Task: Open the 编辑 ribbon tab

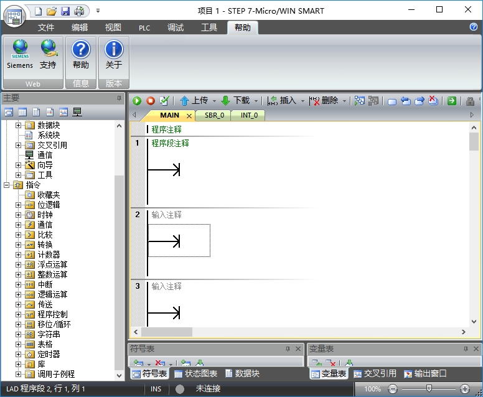Action: [x=80, y=28]
